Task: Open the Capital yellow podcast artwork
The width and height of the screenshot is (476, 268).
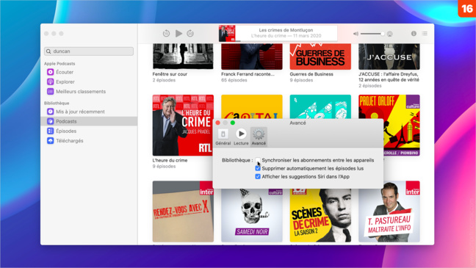Action: click(252, 106)
